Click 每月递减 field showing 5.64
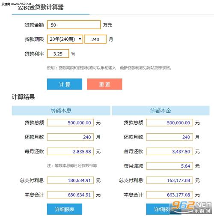 [x=169, y=166]
